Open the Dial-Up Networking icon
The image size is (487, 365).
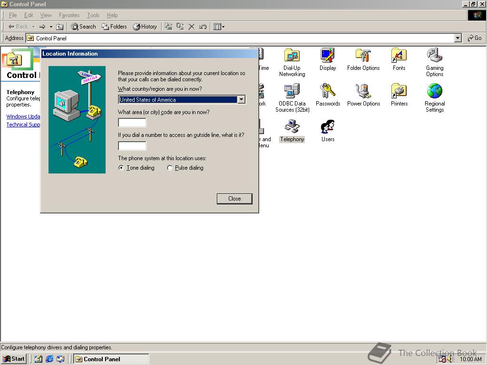292,62
